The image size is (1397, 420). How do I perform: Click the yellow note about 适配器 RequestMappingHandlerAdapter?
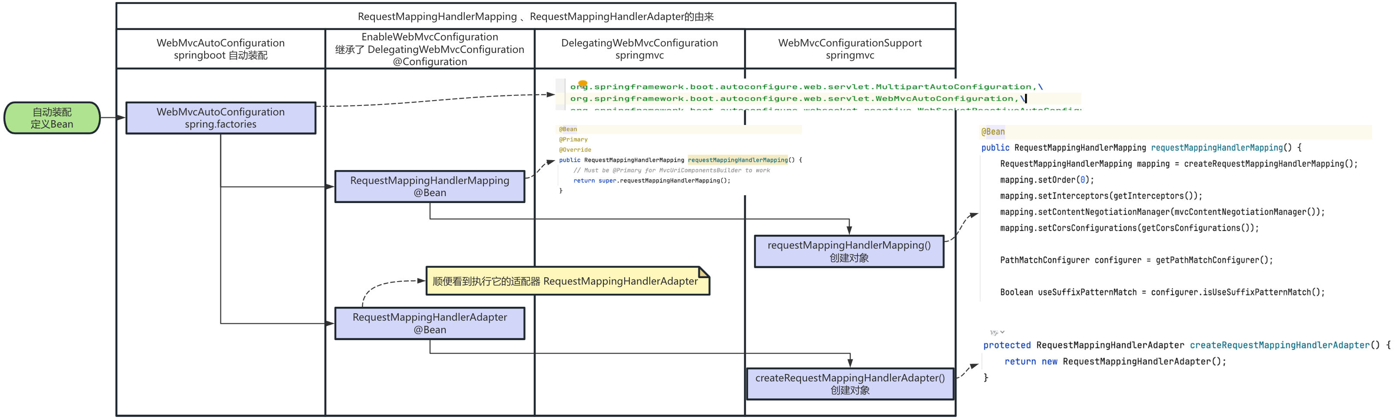[x=568, y=281]
